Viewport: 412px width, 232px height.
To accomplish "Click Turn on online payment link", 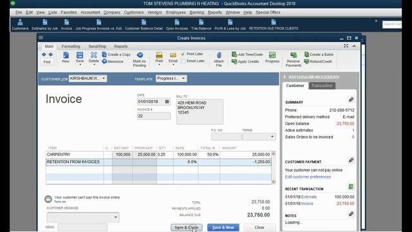I will pyautogui.click(x=60, y=202).
